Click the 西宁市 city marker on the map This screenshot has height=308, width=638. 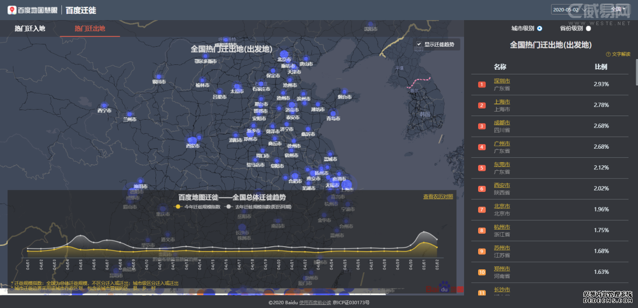tap(105, 106)
